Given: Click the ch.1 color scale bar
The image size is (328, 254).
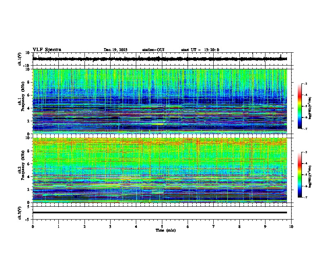Looking at the screenshot, I should click(300, 106).
